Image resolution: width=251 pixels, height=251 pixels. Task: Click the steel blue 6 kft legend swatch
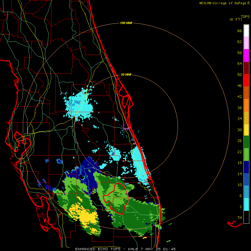[x=246, y=192]
